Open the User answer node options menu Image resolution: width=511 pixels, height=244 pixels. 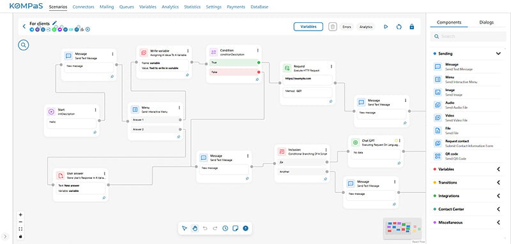(x=105, y=174)
